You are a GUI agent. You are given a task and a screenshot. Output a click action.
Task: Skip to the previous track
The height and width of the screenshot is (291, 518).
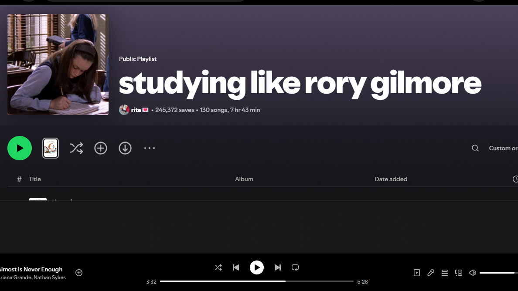pos(236,267)
